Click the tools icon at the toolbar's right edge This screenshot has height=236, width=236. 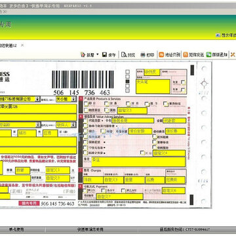[233, 54]
